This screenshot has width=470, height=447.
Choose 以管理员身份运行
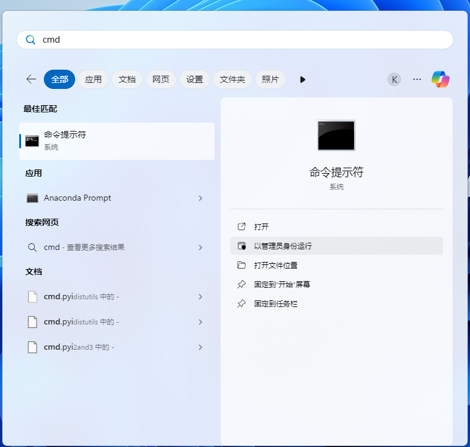[x=337, y=246]
